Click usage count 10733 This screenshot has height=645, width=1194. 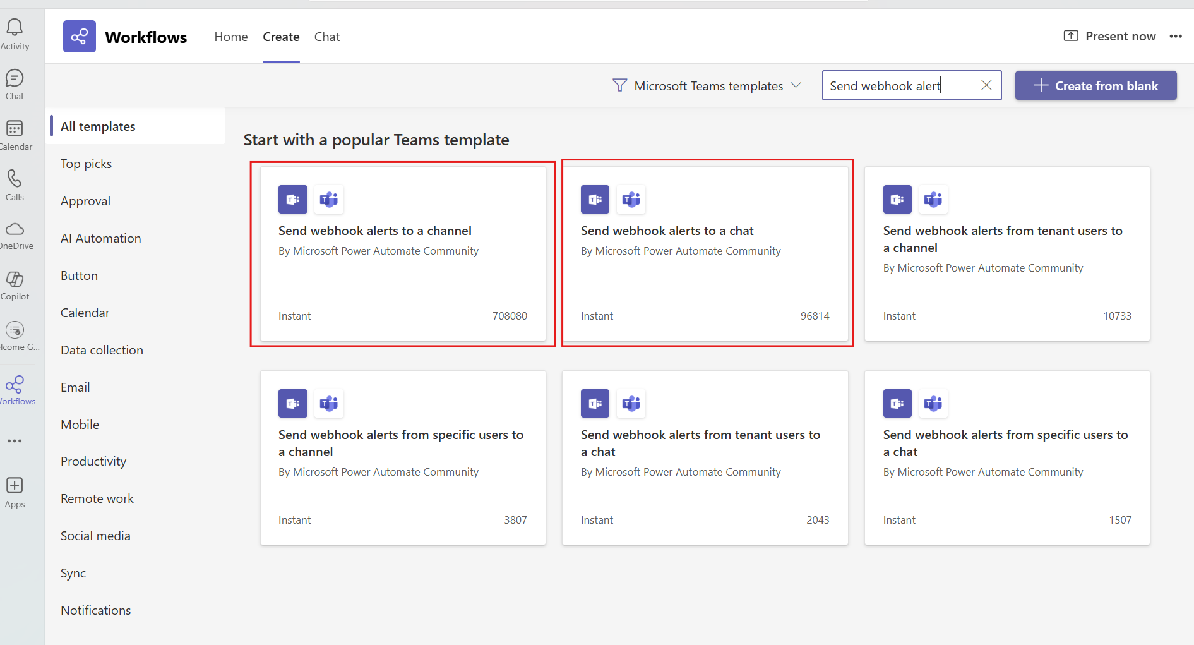tap(1117, 316)
